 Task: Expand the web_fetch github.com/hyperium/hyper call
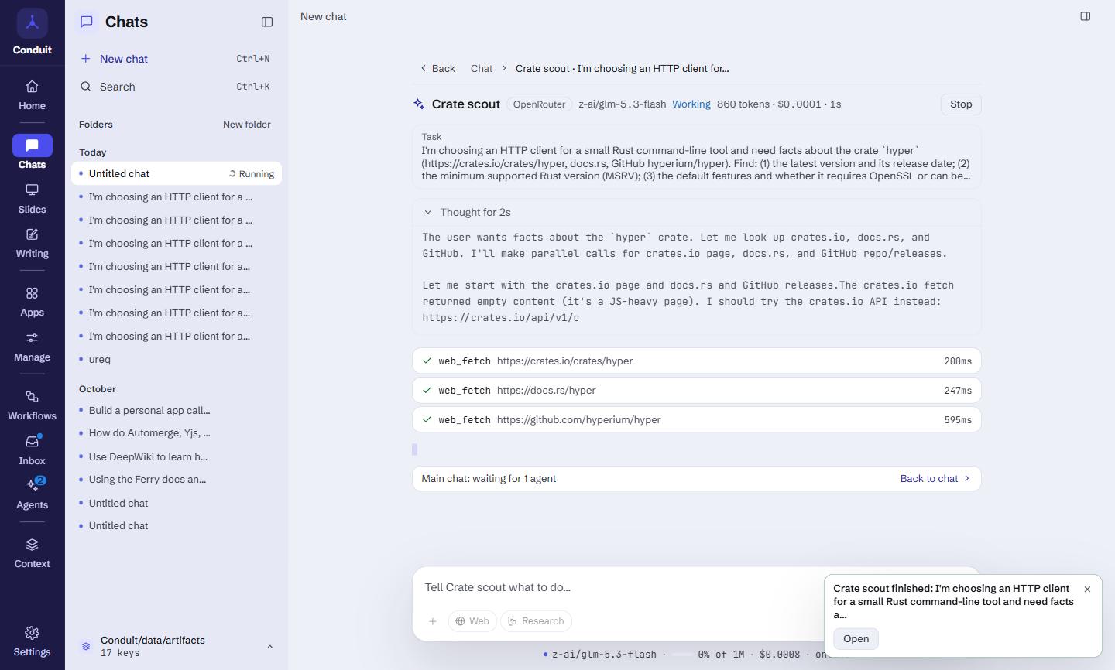697,420
